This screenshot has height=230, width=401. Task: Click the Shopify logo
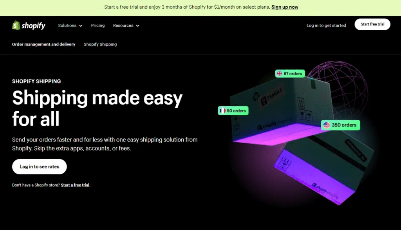[x=29, y=25]
